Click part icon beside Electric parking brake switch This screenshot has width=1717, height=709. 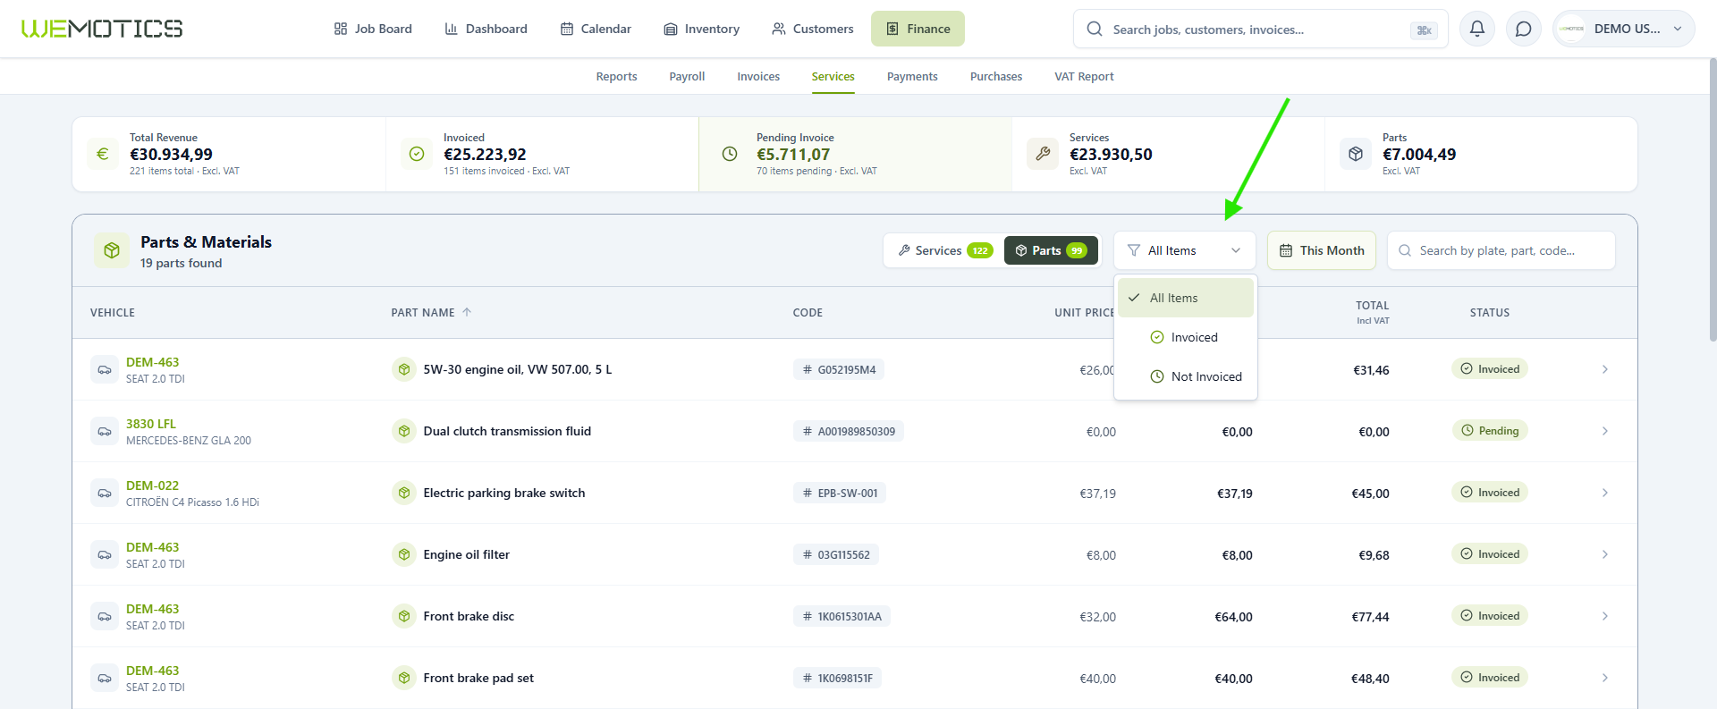tap(404, 493)
